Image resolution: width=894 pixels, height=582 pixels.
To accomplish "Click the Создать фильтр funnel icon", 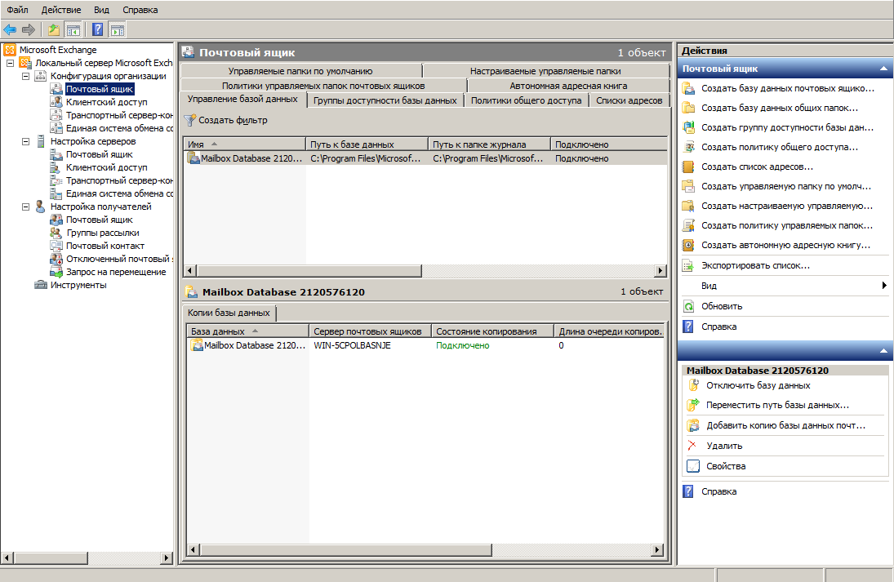I will [x=190, y=120].
